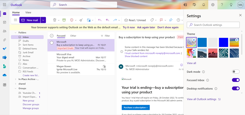Toggle the navigation pane hamburger button
This screenshot has height=115, width=245.
[16, 20]
